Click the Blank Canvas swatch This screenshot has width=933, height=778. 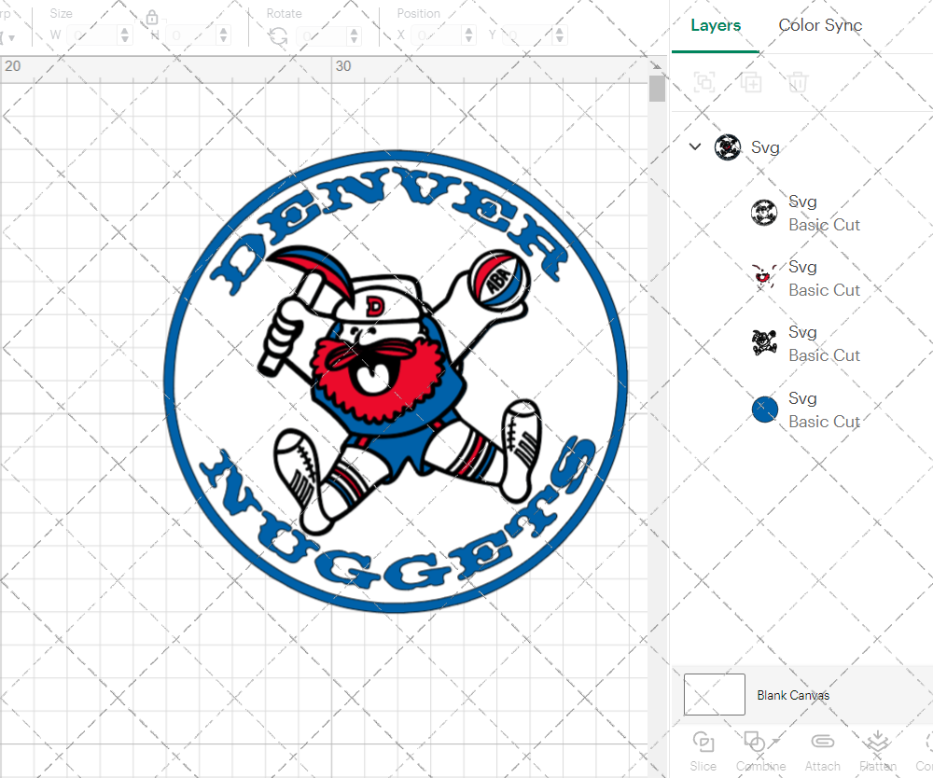click(714, 694)
